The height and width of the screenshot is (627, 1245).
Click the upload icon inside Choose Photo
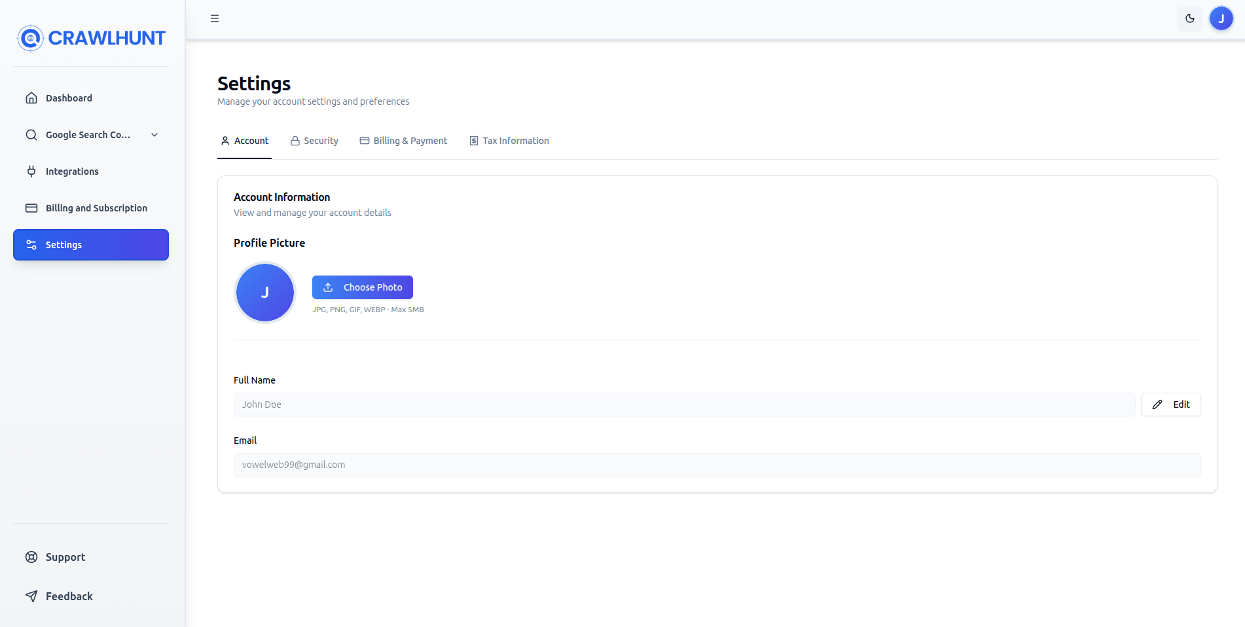point(328,287)
